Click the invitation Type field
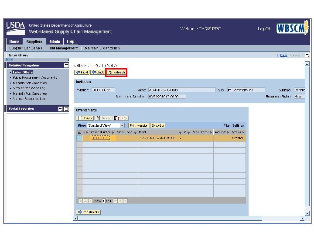 (246, 90)
